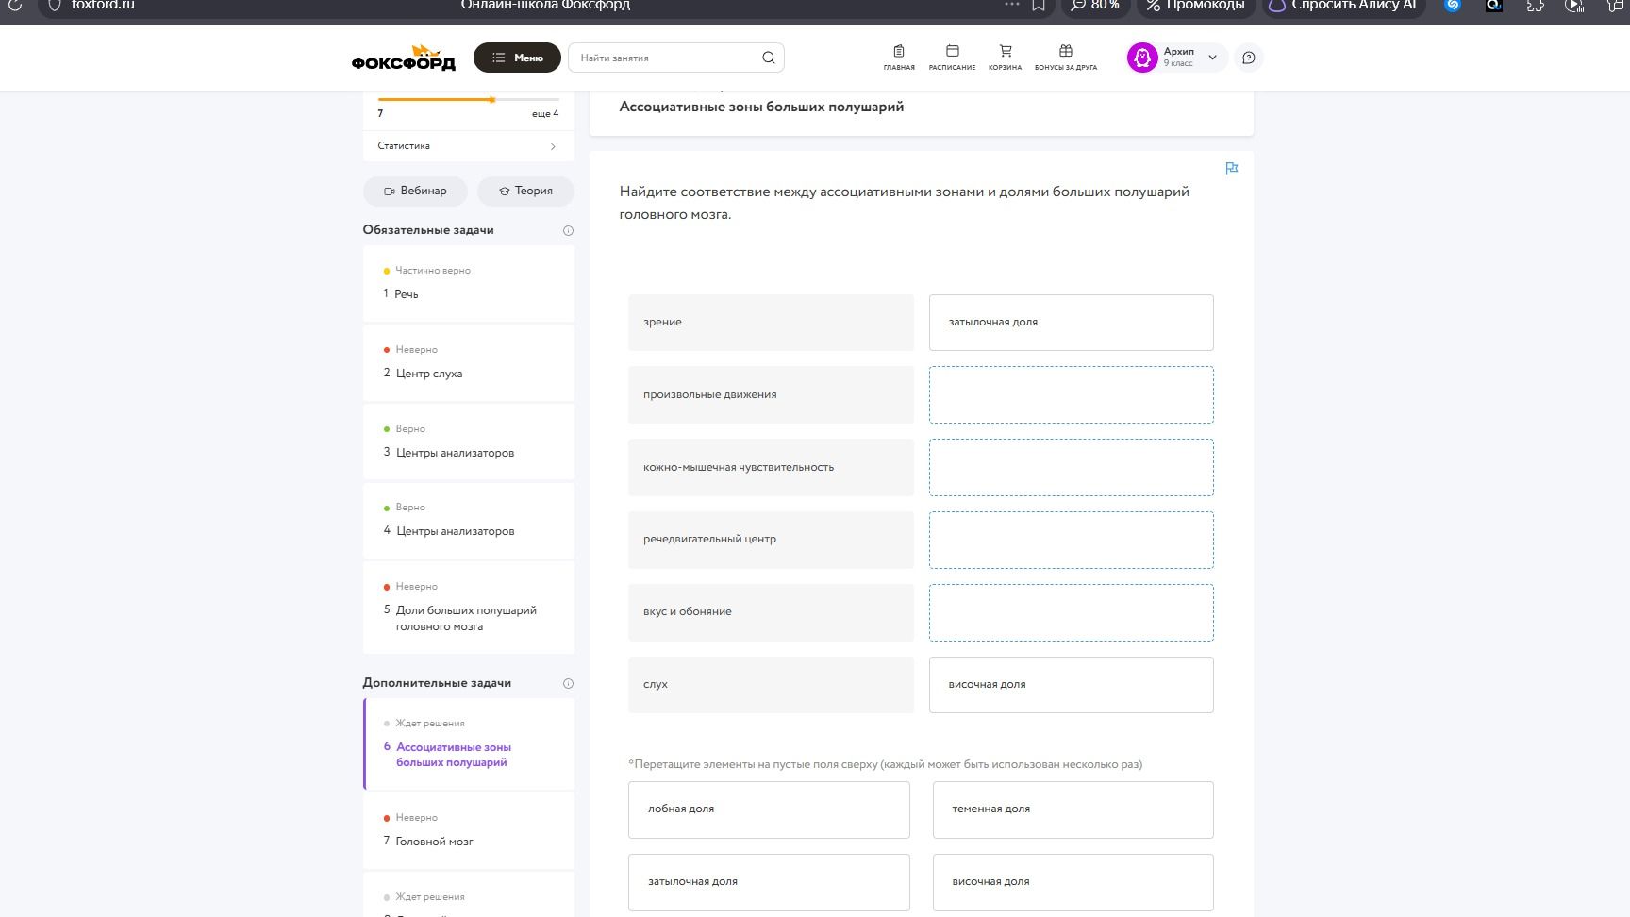Click empty field beside произвольные движения
The height and width of the screenshot is (917, 1630).
pos(1071,394)
